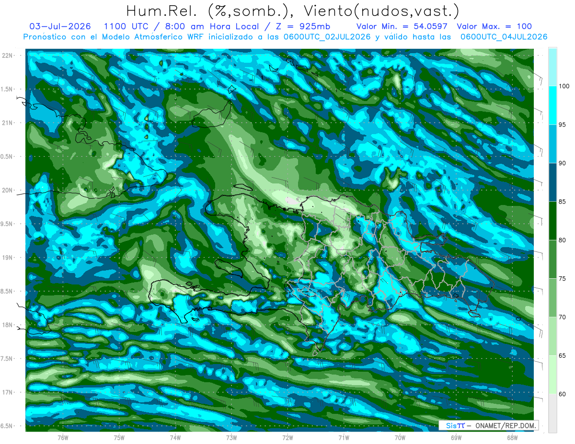Select the pale cyan swatch above 100

point(552,67)
